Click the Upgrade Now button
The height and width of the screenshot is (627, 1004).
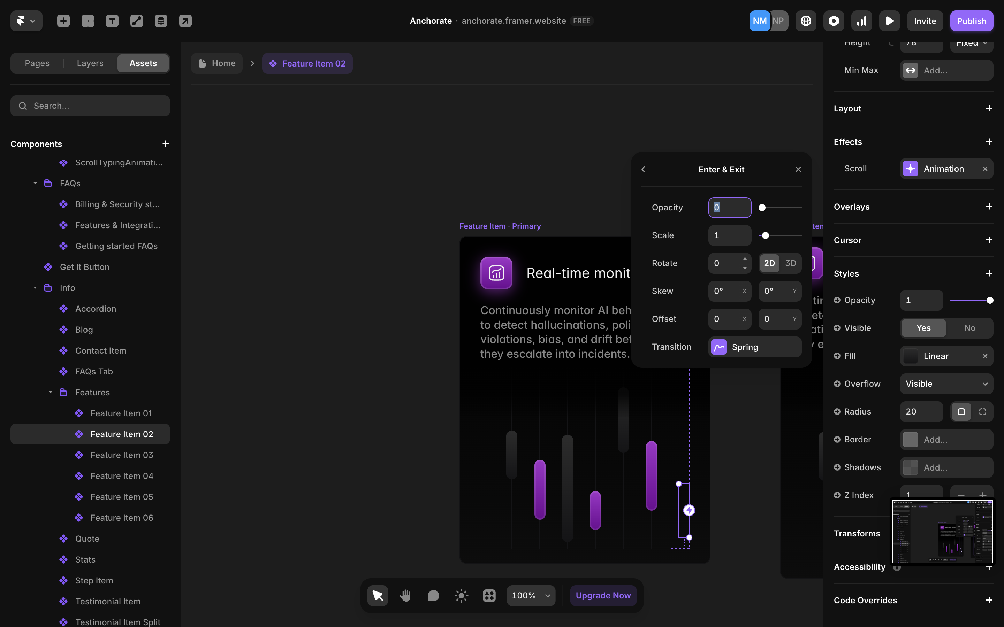(603, 595)
